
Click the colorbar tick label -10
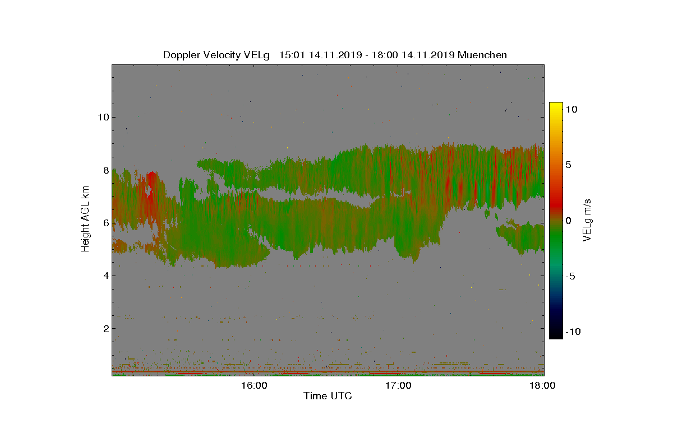click(x=573, y=332)
